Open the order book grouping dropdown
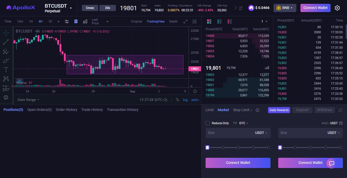Viewport: 347px width, 178px height. [x=264, y=21]
